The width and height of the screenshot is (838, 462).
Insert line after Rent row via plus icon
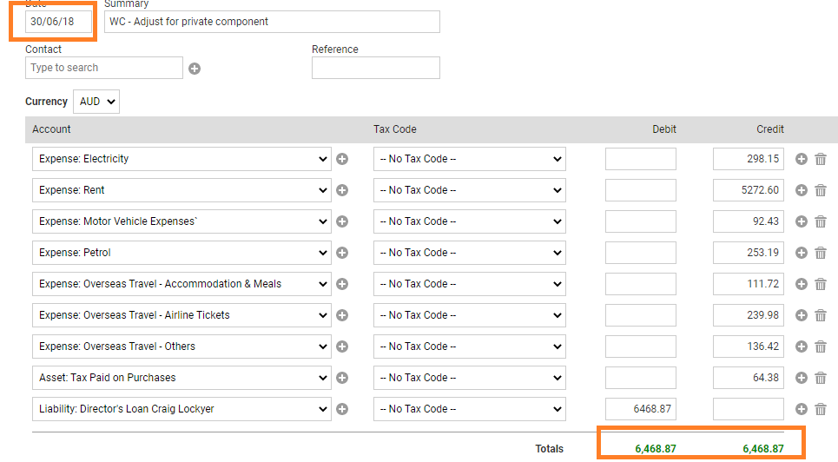coord(802,190)
